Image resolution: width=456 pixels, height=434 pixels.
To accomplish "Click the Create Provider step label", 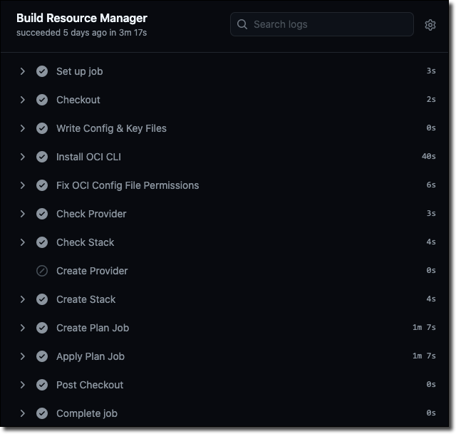I will click(x=92, y=271).
